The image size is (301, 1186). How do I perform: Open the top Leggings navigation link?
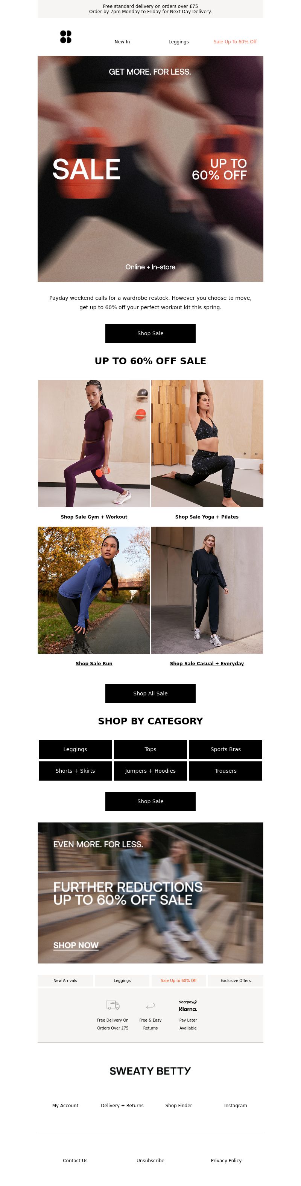coord(179,42)
